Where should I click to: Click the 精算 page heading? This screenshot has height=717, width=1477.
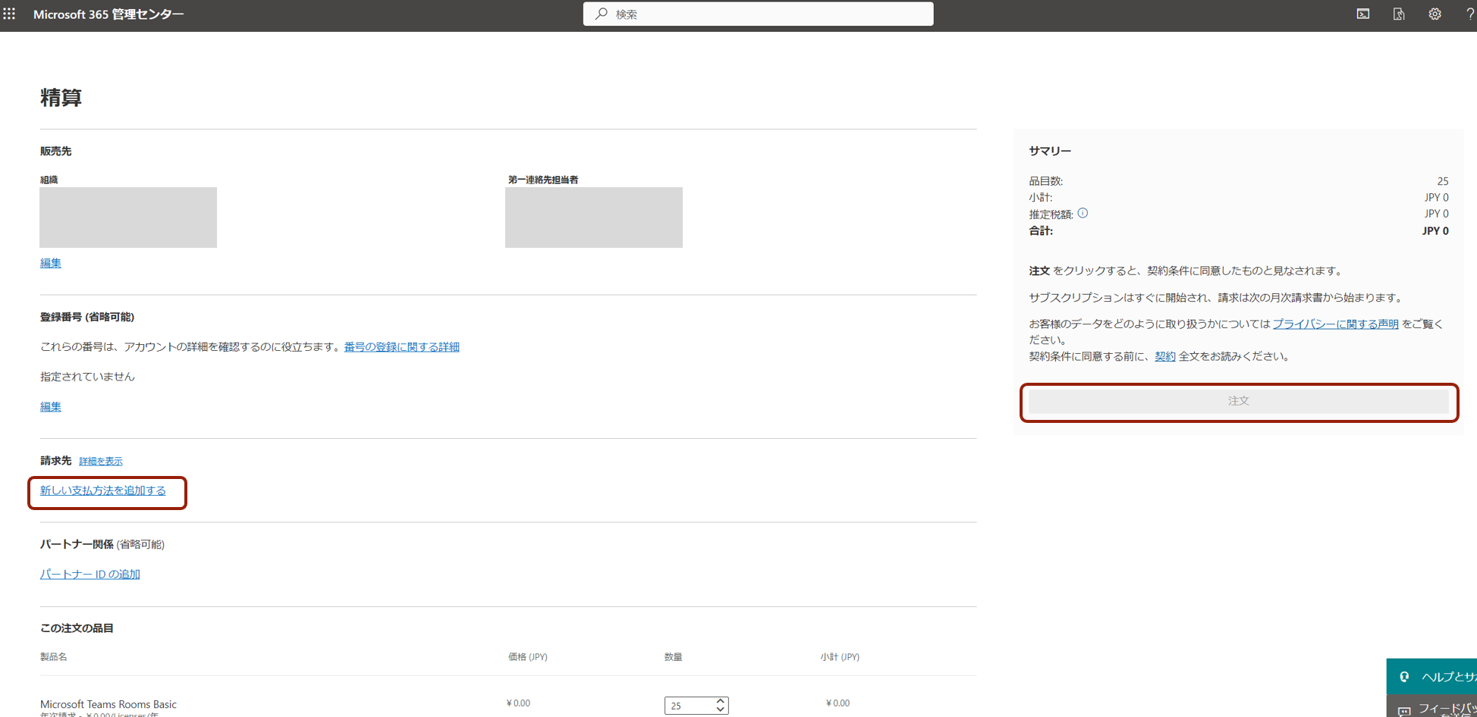[x=61, y=97]
